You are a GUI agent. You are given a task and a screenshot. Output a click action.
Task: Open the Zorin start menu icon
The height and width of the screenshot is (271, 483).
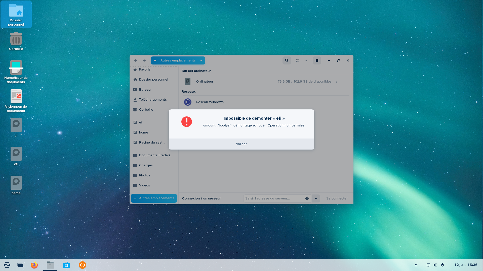pos(7,265)
